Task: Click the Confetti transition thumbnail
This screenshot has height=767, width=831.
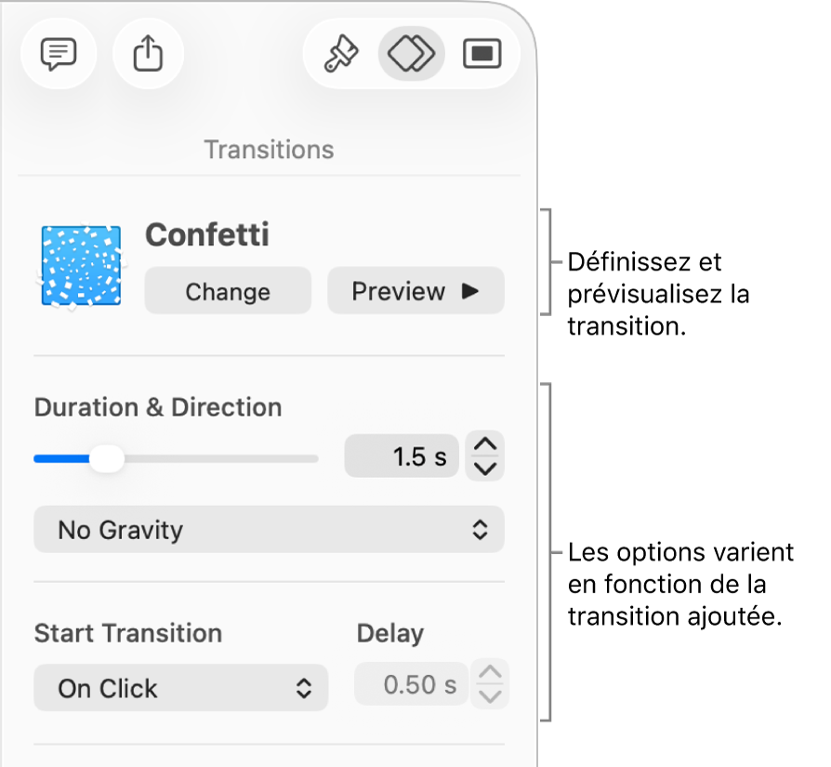Action: (81, 267)
